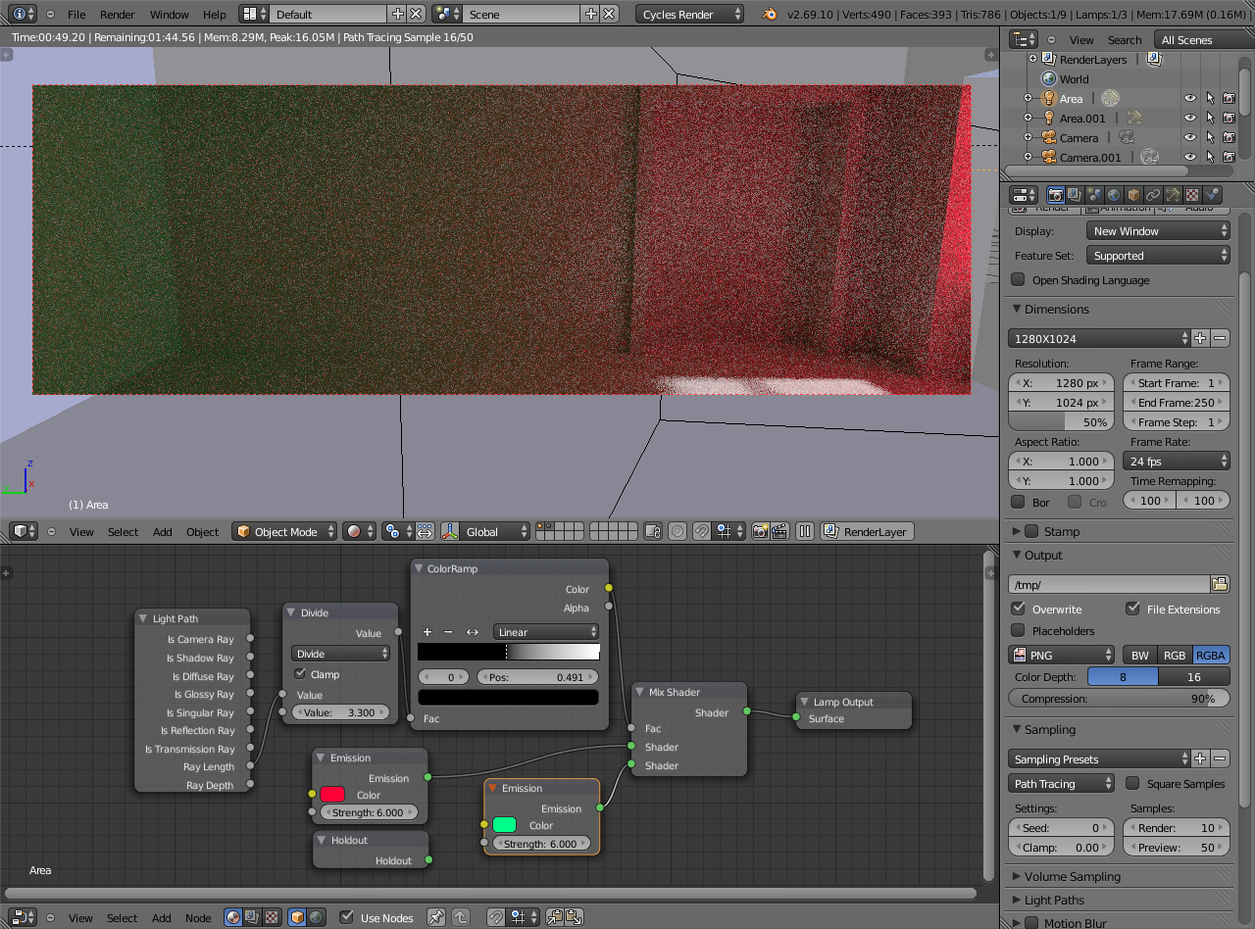Open the Window menu
This screenshot has height=929, width=1255.
169,15
